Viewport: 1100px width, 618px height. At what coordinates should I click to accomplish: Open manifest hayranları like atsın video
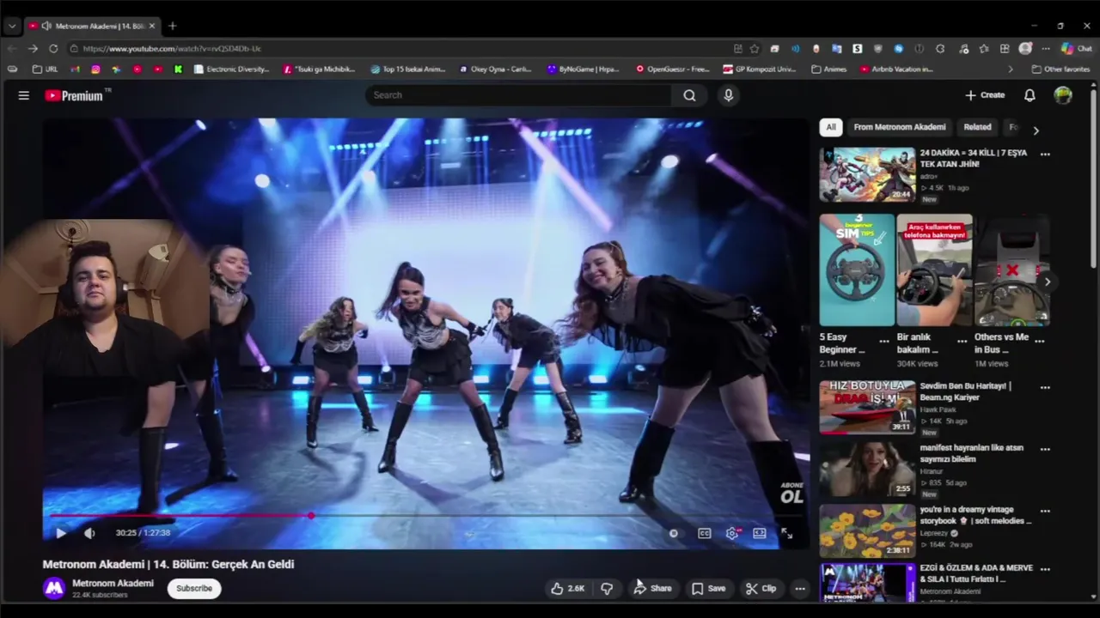[867, 470]
